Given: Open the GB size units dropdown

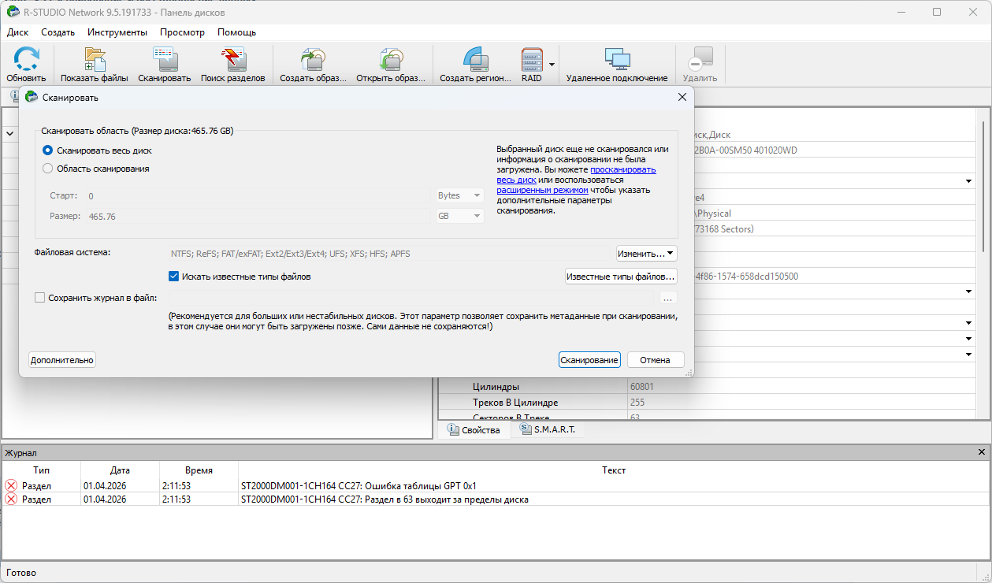Looking at the screenshot, I should [x=460, y=216].
